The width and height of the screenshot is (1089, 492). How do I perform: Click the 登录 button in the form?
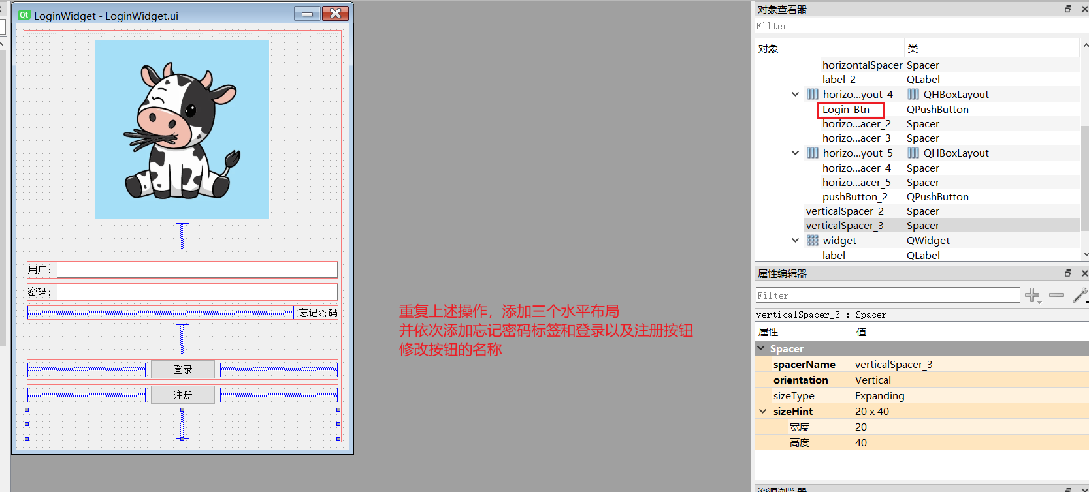(183, 369)
